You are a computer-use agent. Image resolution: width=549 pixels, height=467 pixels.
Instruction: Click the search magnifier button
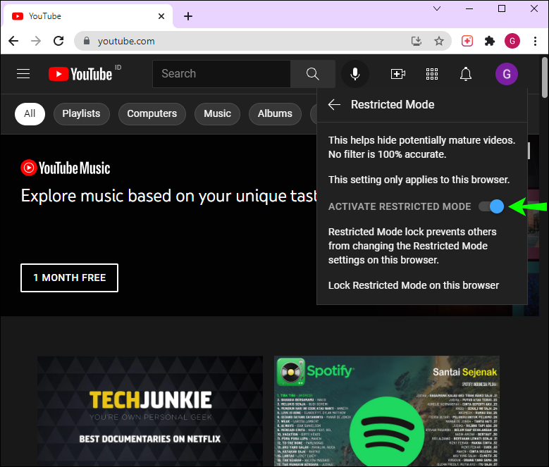(313, 74)
